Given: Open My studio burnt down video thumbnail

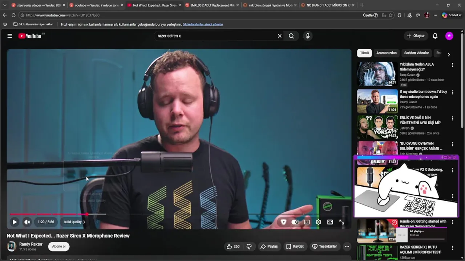Looking at the screenshot, I should pos(377,101).
